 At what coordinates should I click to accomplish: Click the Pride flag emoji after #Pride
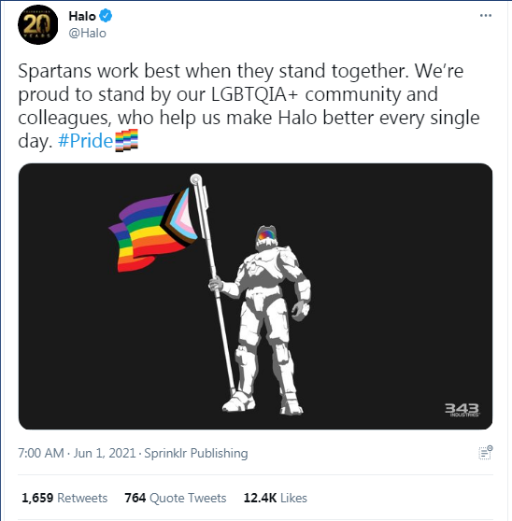(x=126, y=140)
